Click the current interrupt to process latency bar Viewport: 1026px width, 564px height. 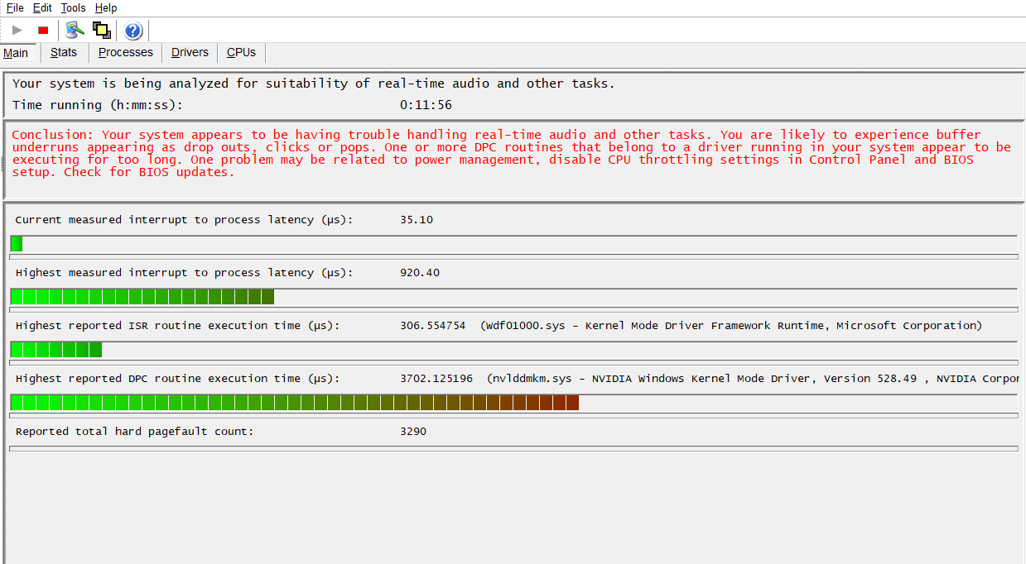click(513, 244)
